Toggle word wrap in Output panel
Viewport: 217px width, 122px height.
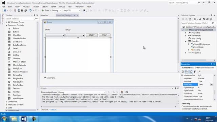tap(126, 92)
